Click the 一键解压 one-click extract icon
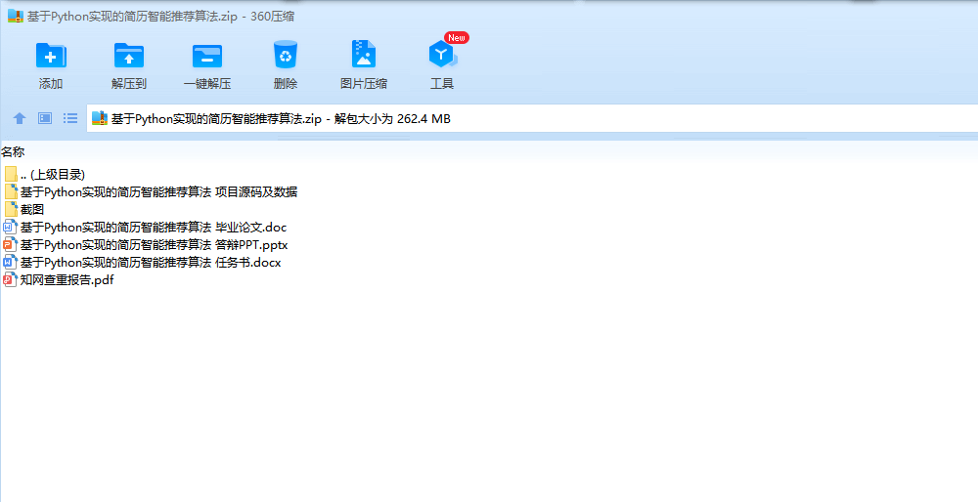The height and width of the screenshot is (502, 978). (207, 55)
